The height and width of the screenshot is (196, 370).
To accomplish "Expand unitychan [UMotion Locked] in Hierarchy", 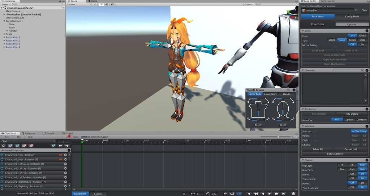I will (x=4, y=14).
